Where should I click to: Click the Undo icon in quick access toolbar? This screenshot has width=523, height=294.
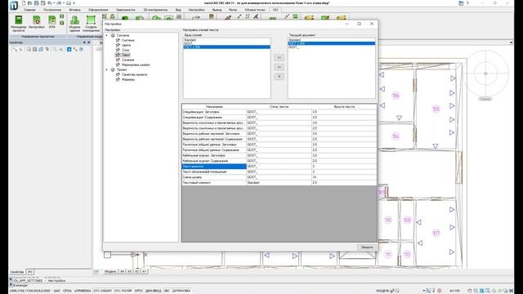(50, 3)
